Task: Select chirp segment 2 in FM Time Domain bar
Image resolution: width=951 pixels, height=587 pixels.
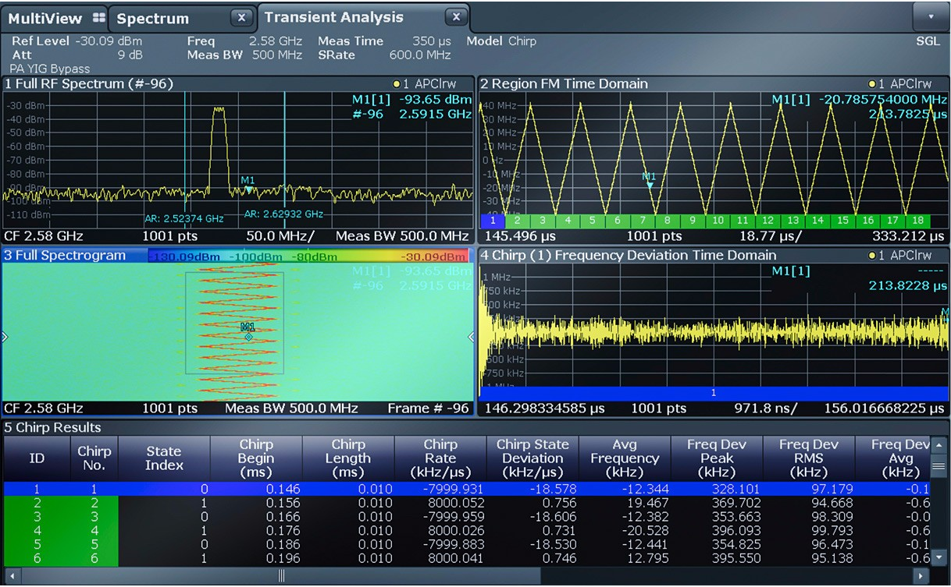Action: pyautogui.click(x=518, y=221)
